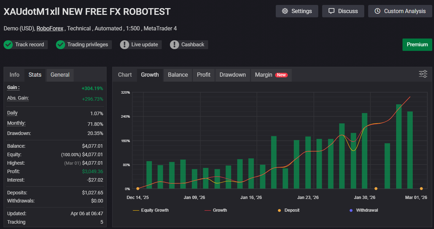Open the RoboForex broker link
Screen dimensions: 434x229
[x=50, y=28]
